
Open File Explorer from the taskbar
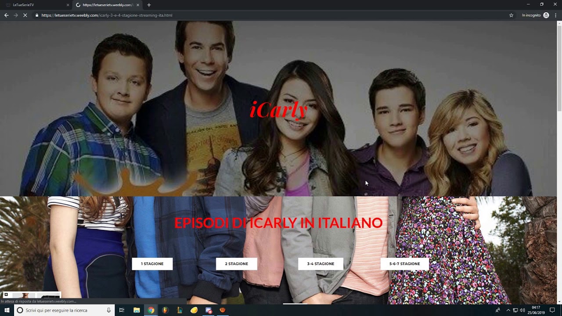[137, 310]
